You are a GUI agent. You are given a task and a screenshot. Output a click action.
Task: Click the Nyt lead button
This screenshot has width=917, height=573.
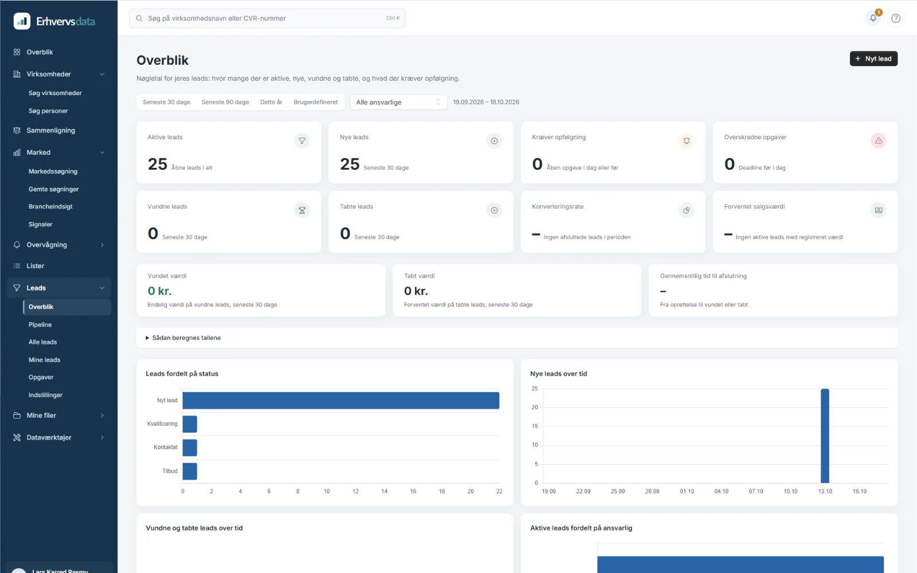(x=873, y=59)
